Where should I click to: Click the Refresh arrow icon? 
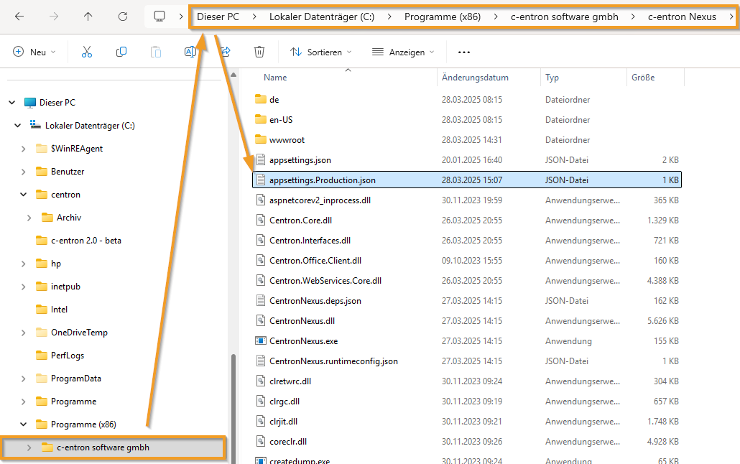tap(123, 16)
